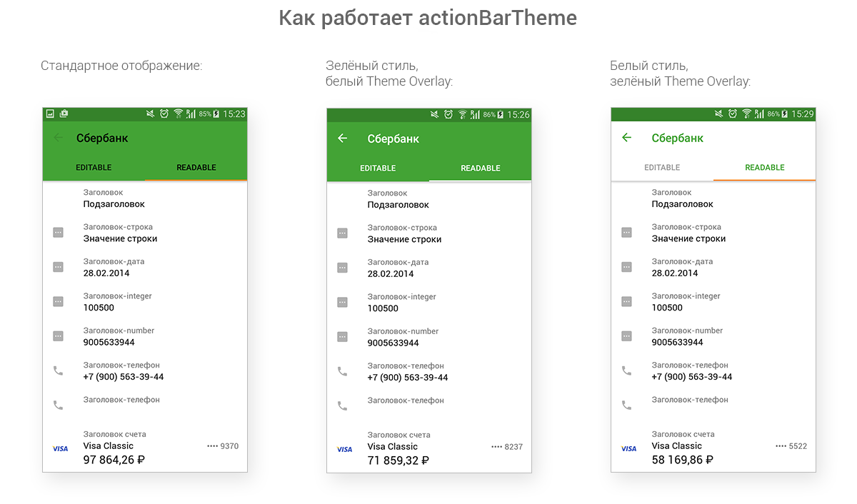Click Значение строки in the 15:26 phone
This screenshot has width=857, height=504.
click(405, 239)
